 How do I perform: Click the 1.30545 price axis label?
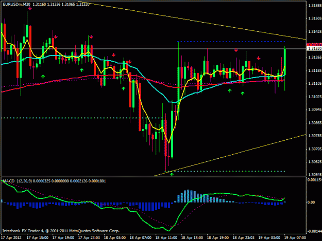tap(315, 175)
